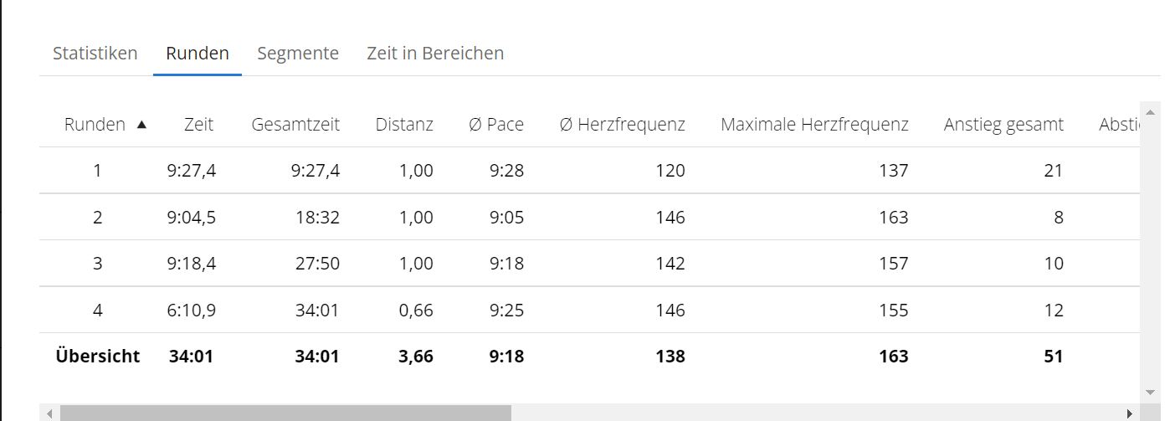The image size is (1170, 421).
Task: Sort by Ø Herzfrequenz column header
Action: point(623,125)
